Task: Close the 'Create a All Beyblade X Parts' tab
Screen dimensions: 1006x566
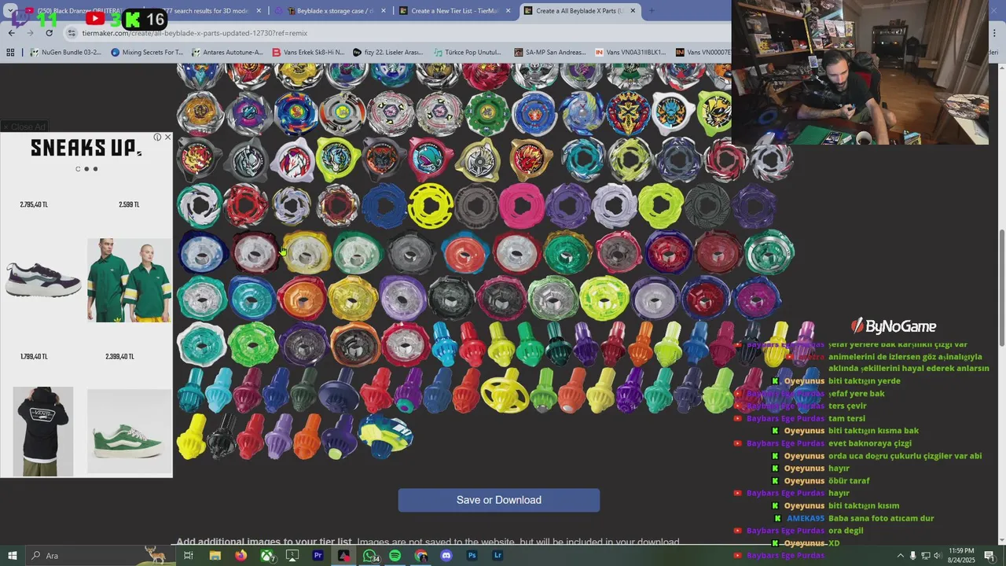Action: [633, 11]
